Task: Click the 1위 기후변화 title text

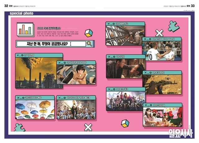Action: pos(29,55)
